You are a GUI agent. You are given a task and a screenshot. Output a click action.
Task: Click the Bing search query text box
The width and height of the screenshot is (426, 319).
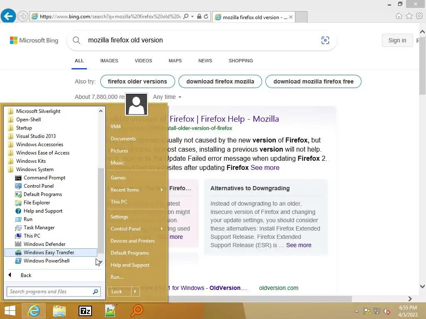tap(201, 40)
